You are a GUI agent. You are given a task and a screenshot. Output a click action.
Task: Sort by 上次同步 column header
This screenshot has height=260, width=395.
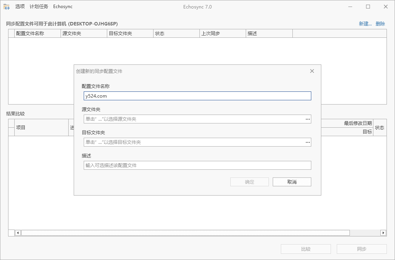coord(223,34)
